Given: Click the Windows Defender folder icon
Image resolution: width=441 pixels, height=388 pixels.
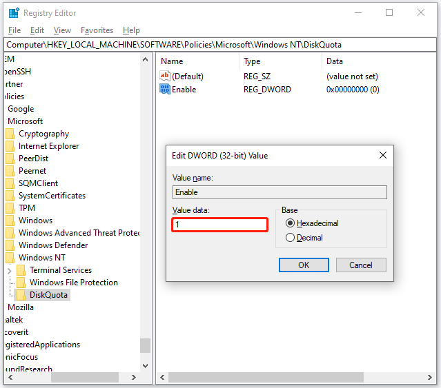Looking at the screenshot, I should click(x=10, y=245).
